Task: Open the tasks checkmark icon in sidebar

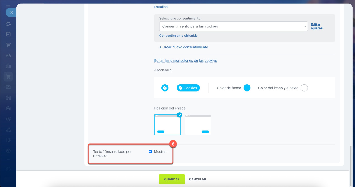Action: pyautogui.click(x=8, y=34)
